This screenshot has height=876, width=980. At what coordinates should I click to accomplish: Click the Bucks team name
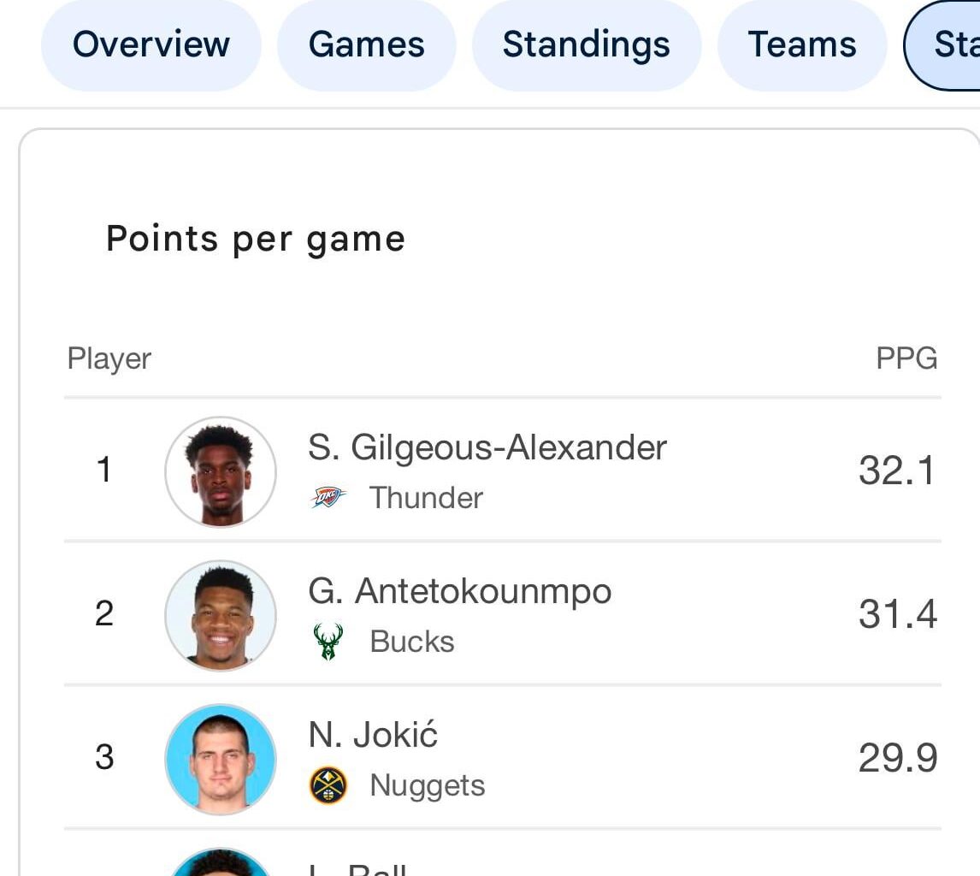(x=411, y=641)
